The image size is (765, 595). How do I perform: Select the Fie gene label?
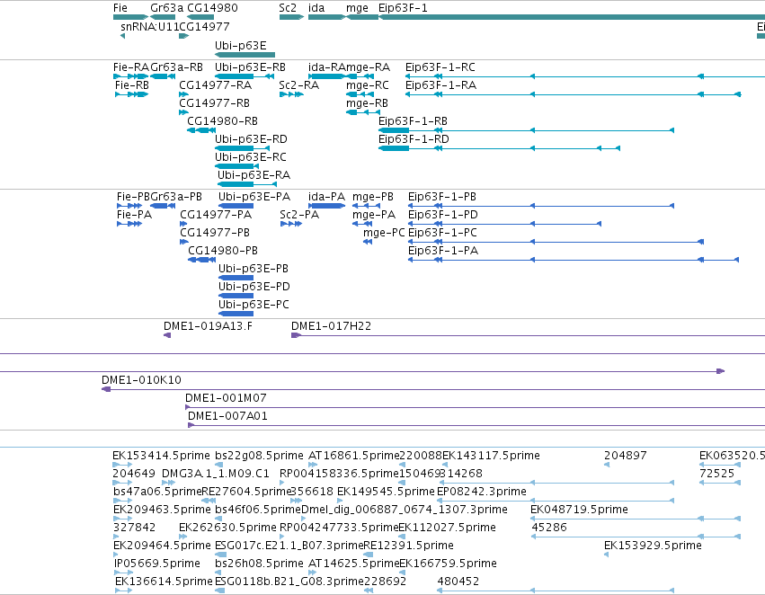coord(120,8)
